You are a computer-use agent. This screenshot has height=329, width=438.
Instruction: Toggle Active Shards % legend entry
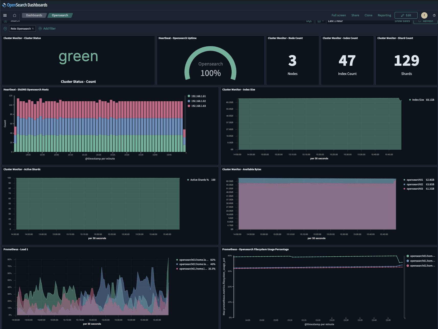pos(199,180)
